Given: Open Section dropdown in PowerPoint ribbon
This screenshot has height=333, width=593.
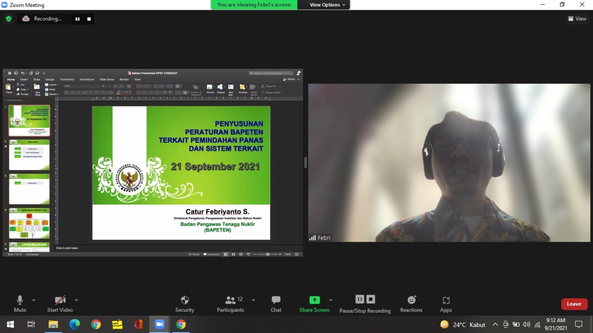Looking at the screenshot, I should click(x=52, y=94).
